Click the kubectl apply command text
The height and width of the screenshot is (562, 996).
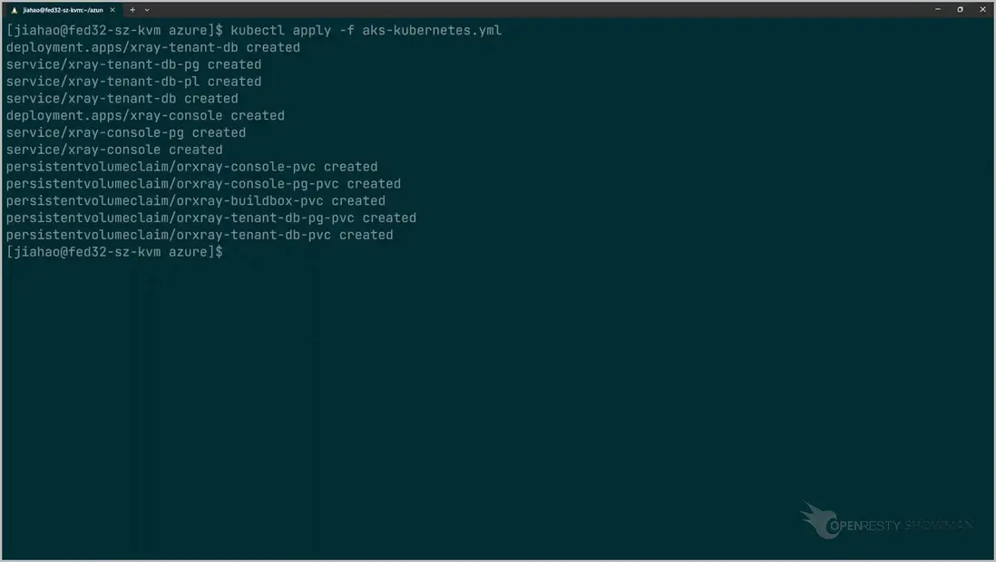tap(292, 30)
